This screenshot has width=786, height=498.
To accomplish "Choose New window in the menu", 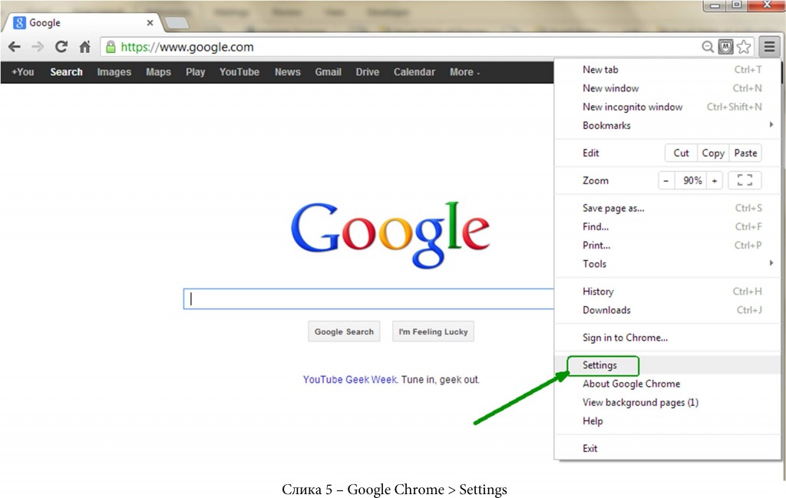I will (x=668, y=88).
